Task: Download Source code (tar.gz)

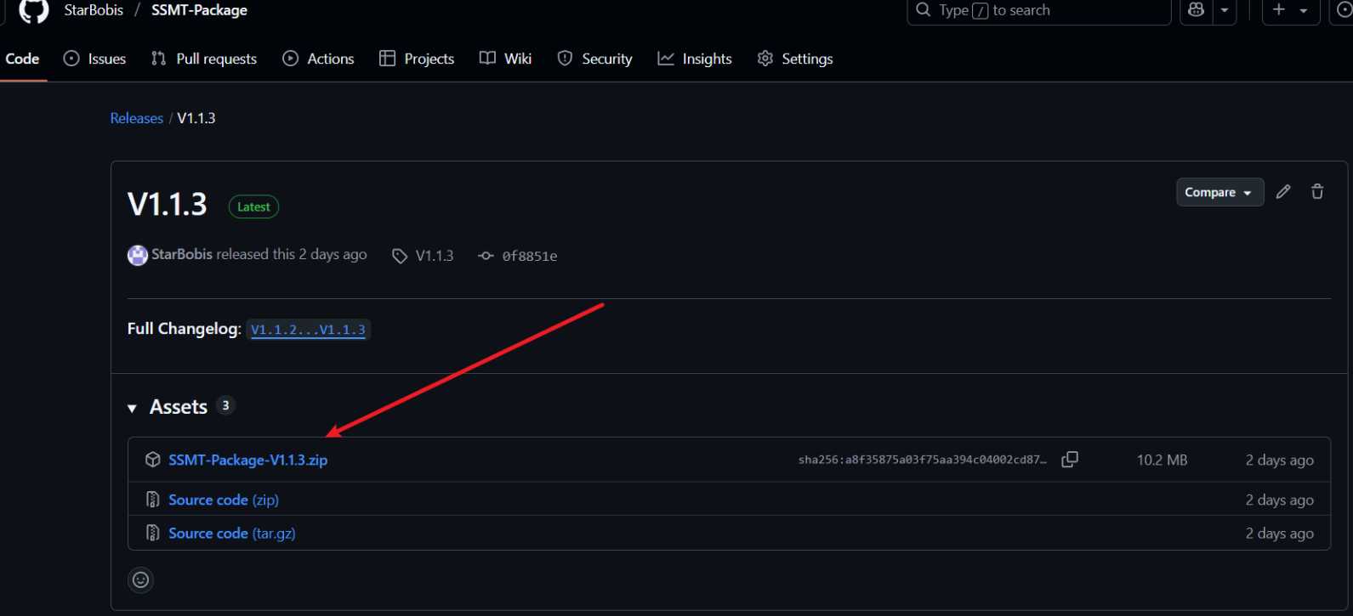Action: pos(231,533)
